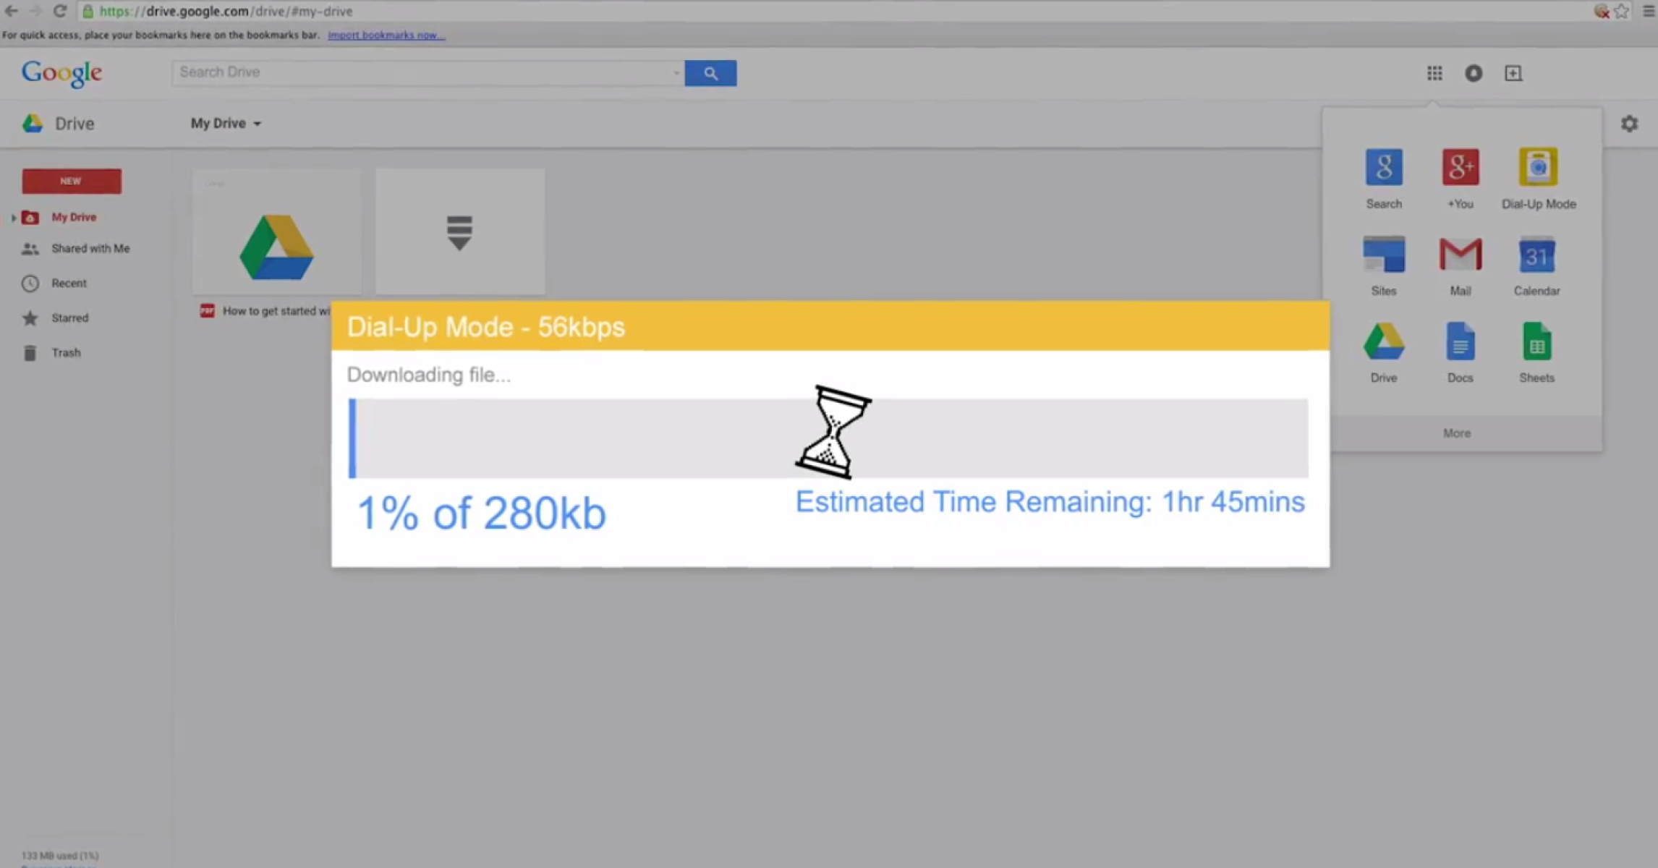
Task: Click the share plus box icon
Action: tap(1513, 73)
